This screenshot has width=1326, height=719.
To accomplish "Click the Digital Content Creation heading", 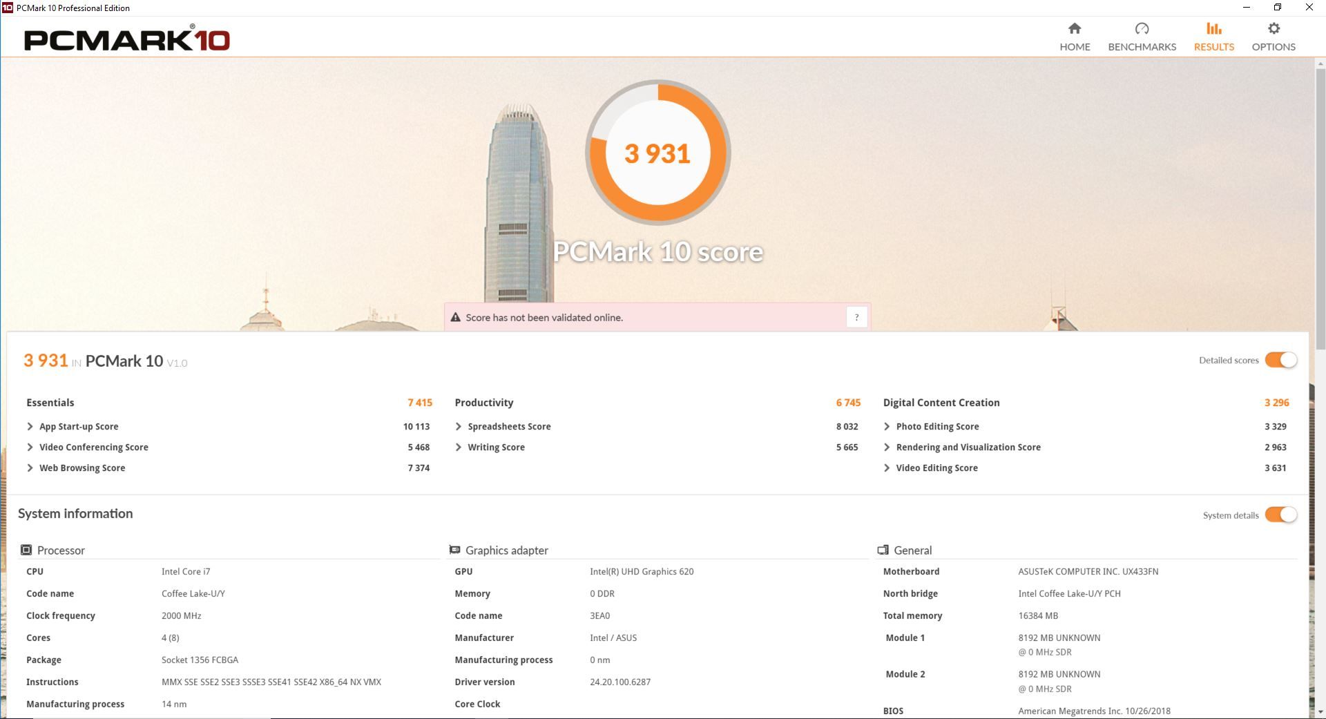I will 941,403.
